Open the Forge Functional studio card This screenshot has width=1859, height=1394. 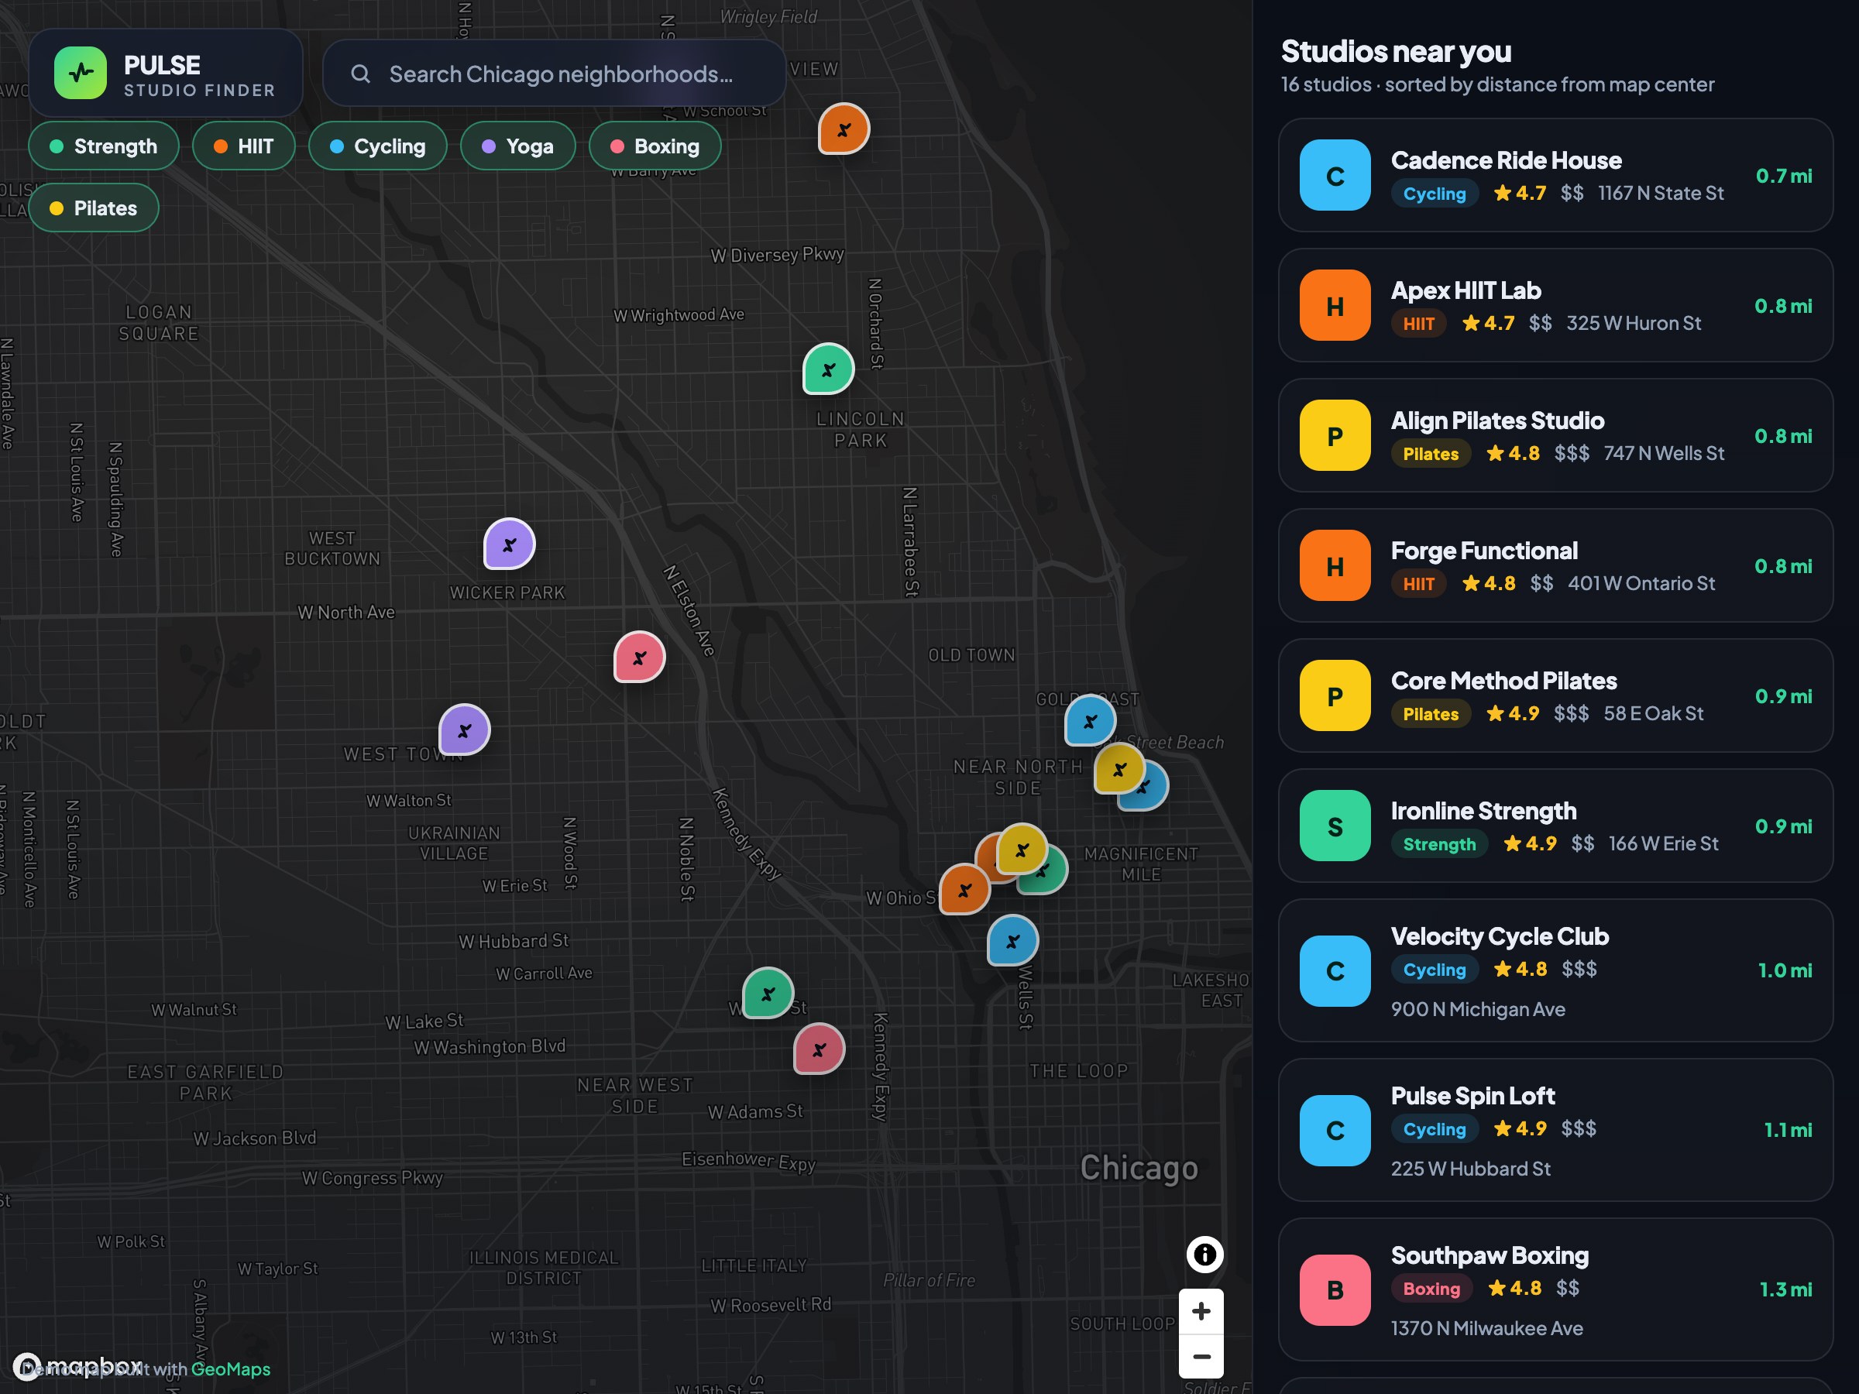point(1555,565)
